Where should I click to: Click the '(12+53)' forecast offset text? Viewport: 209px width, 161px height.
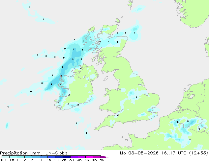point(198,153)
